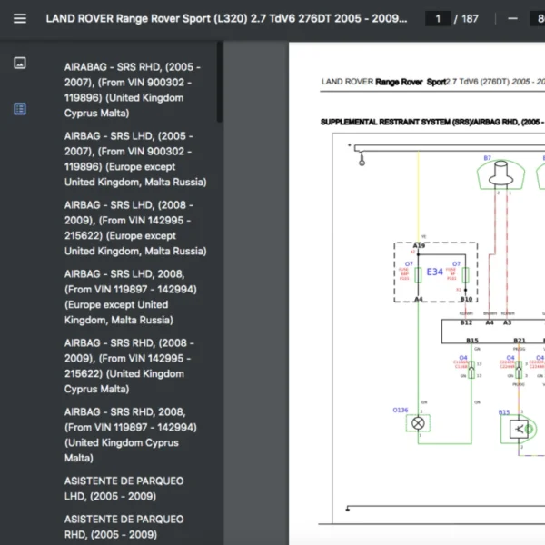Click the O136 lamp symbol in the diagram
This screenshot has height=545, width=545.
(x=419, y=423)
